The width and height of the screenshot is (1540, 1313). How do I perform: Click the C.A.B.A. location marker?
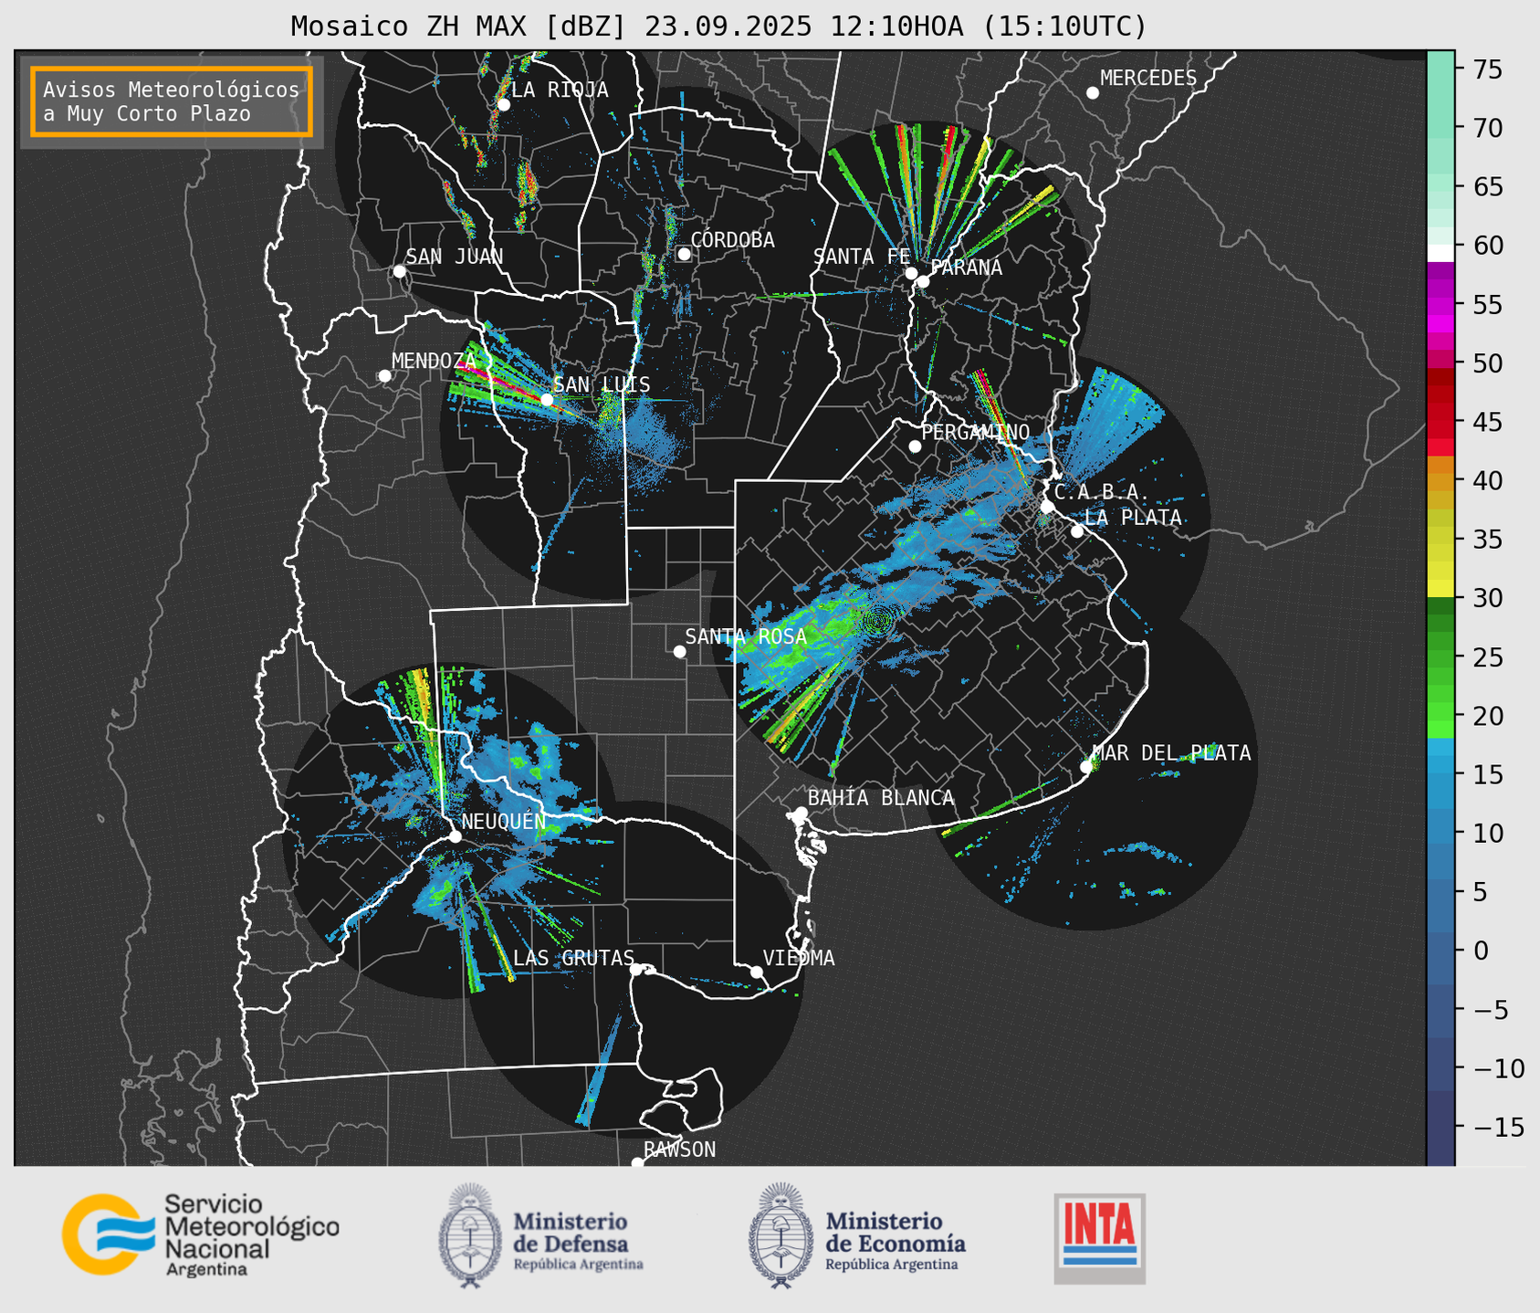(x=1047, y=506)
